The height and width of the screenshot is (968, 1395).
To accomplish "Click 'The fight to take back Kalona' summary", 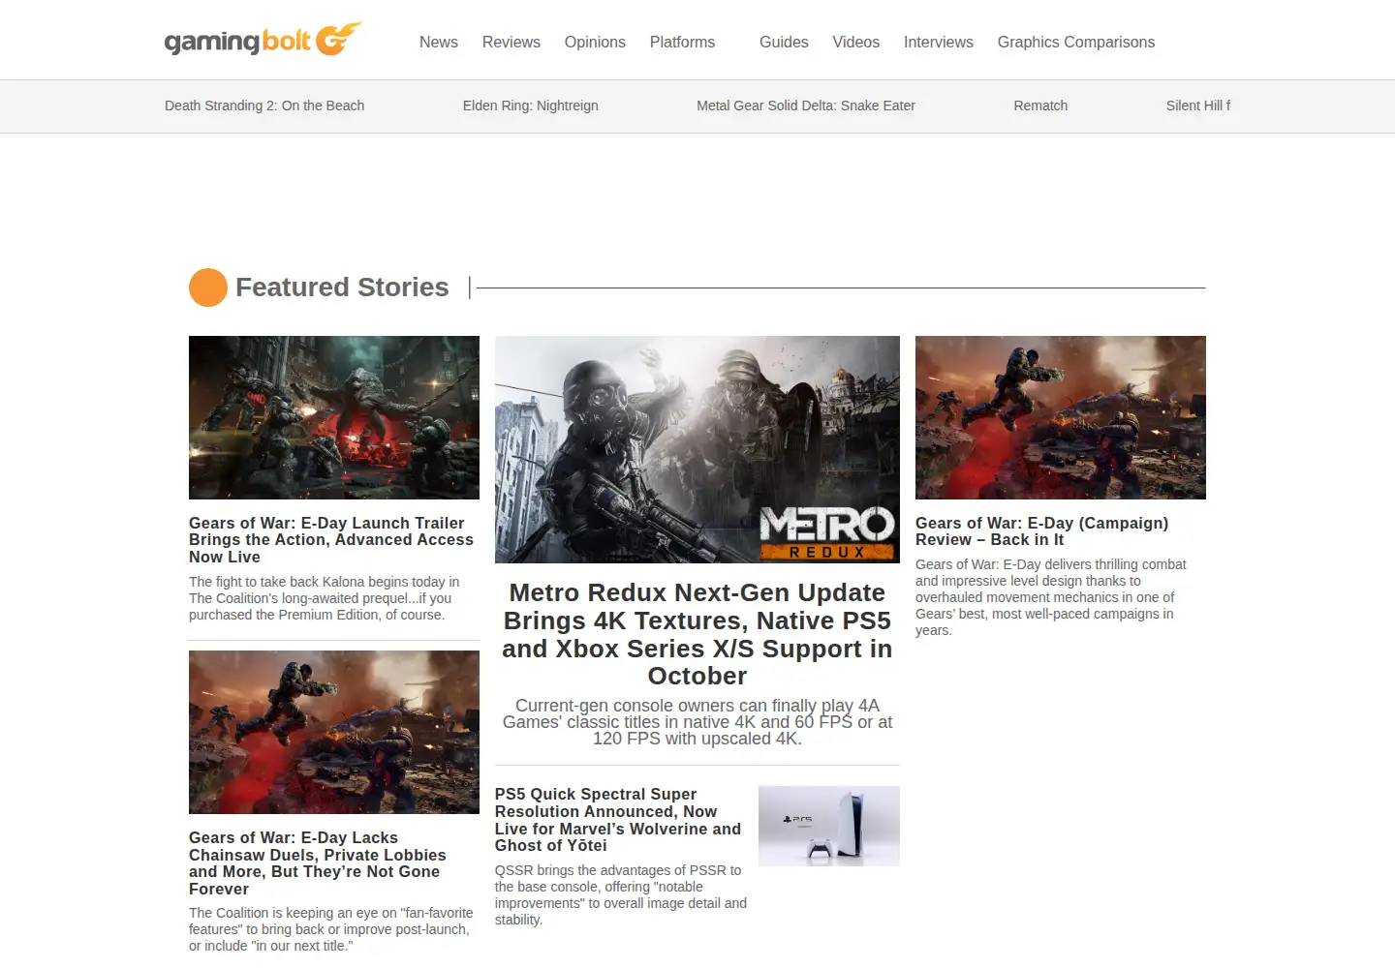I will [325, 598].
